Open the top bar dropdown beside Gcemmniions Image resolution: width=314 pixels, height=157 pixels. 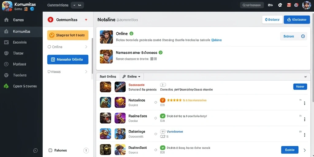[x=77, y=5]
